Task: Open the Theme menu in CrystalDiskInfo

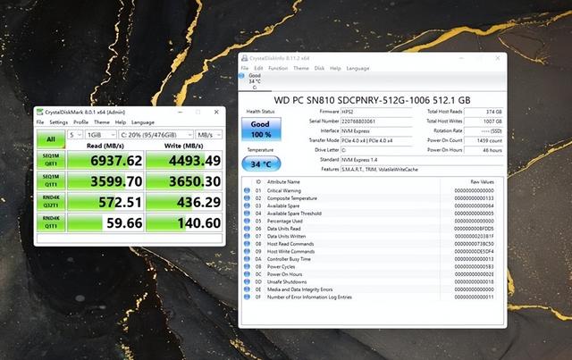Action: 301,68
